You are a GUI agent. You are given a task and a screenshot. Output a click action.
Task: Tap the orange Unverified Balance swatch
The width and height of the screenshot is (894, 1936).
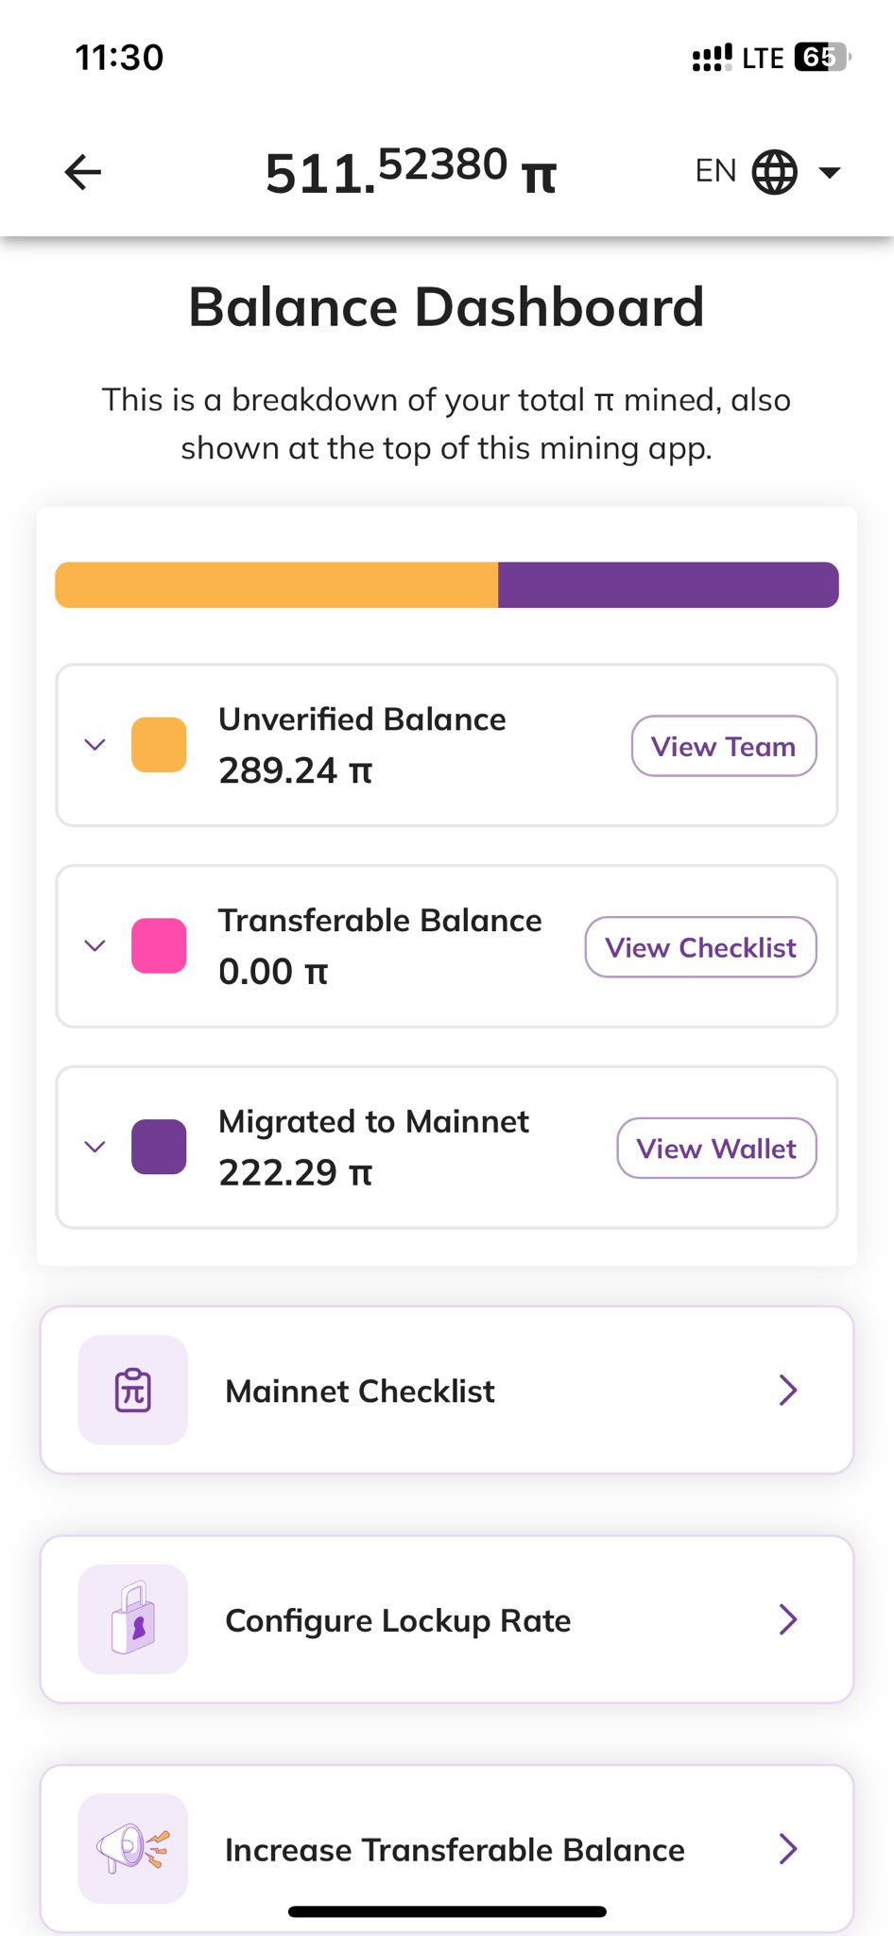[159, 745]
